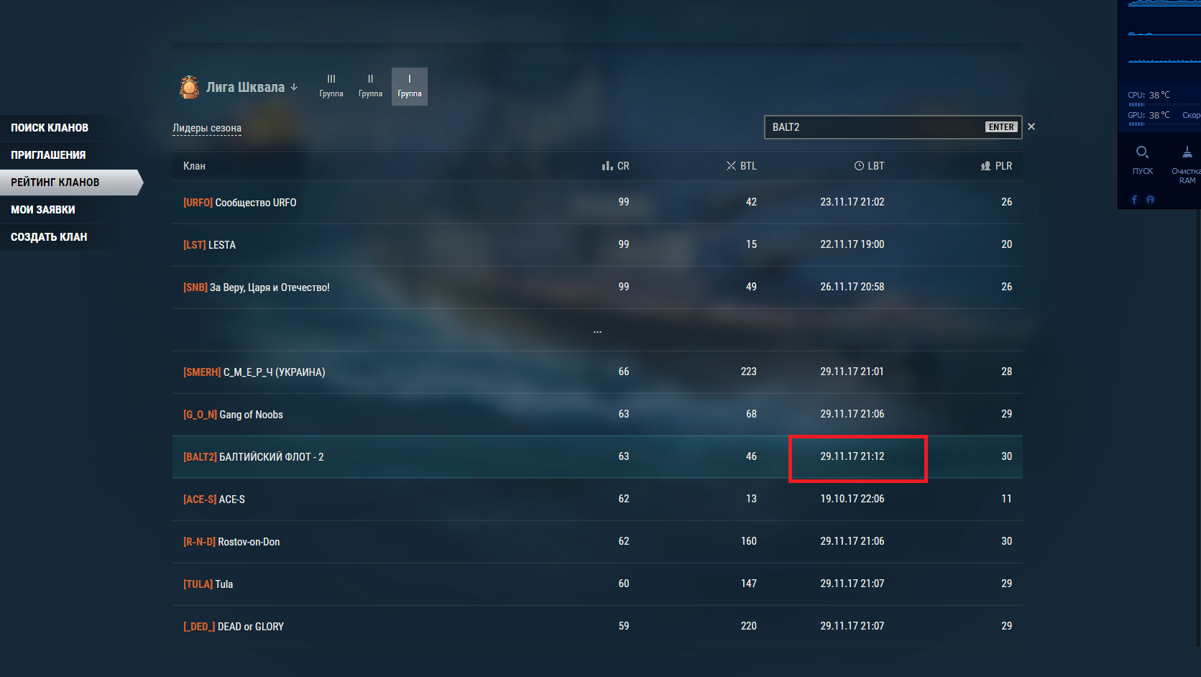Expand the Лига Шквала league dropdown arrow

[x=294, y=87]
